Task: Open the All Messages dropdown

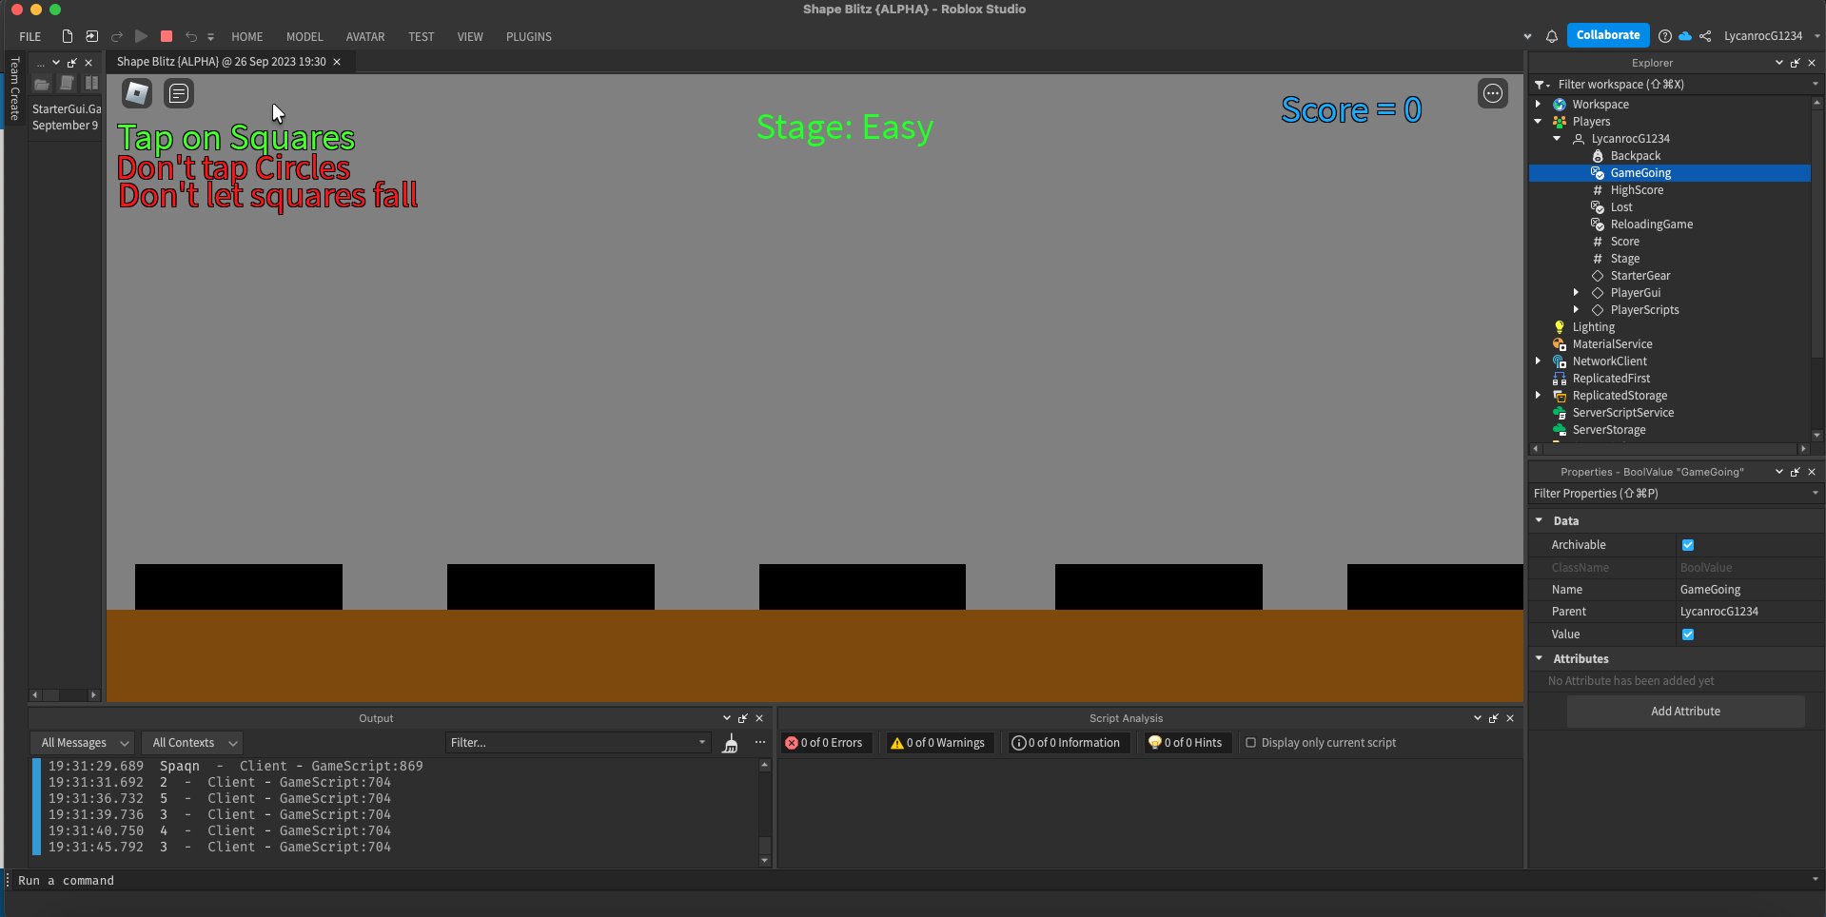Action: tap(83, 743)
